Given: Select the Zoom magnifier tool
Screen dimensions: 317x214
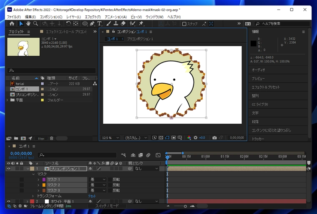Looking at the screenshot, I should [36, 24].
